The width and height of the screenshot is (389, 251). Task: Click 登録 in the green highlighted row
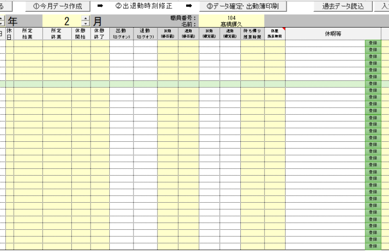[x=373, y=84]
